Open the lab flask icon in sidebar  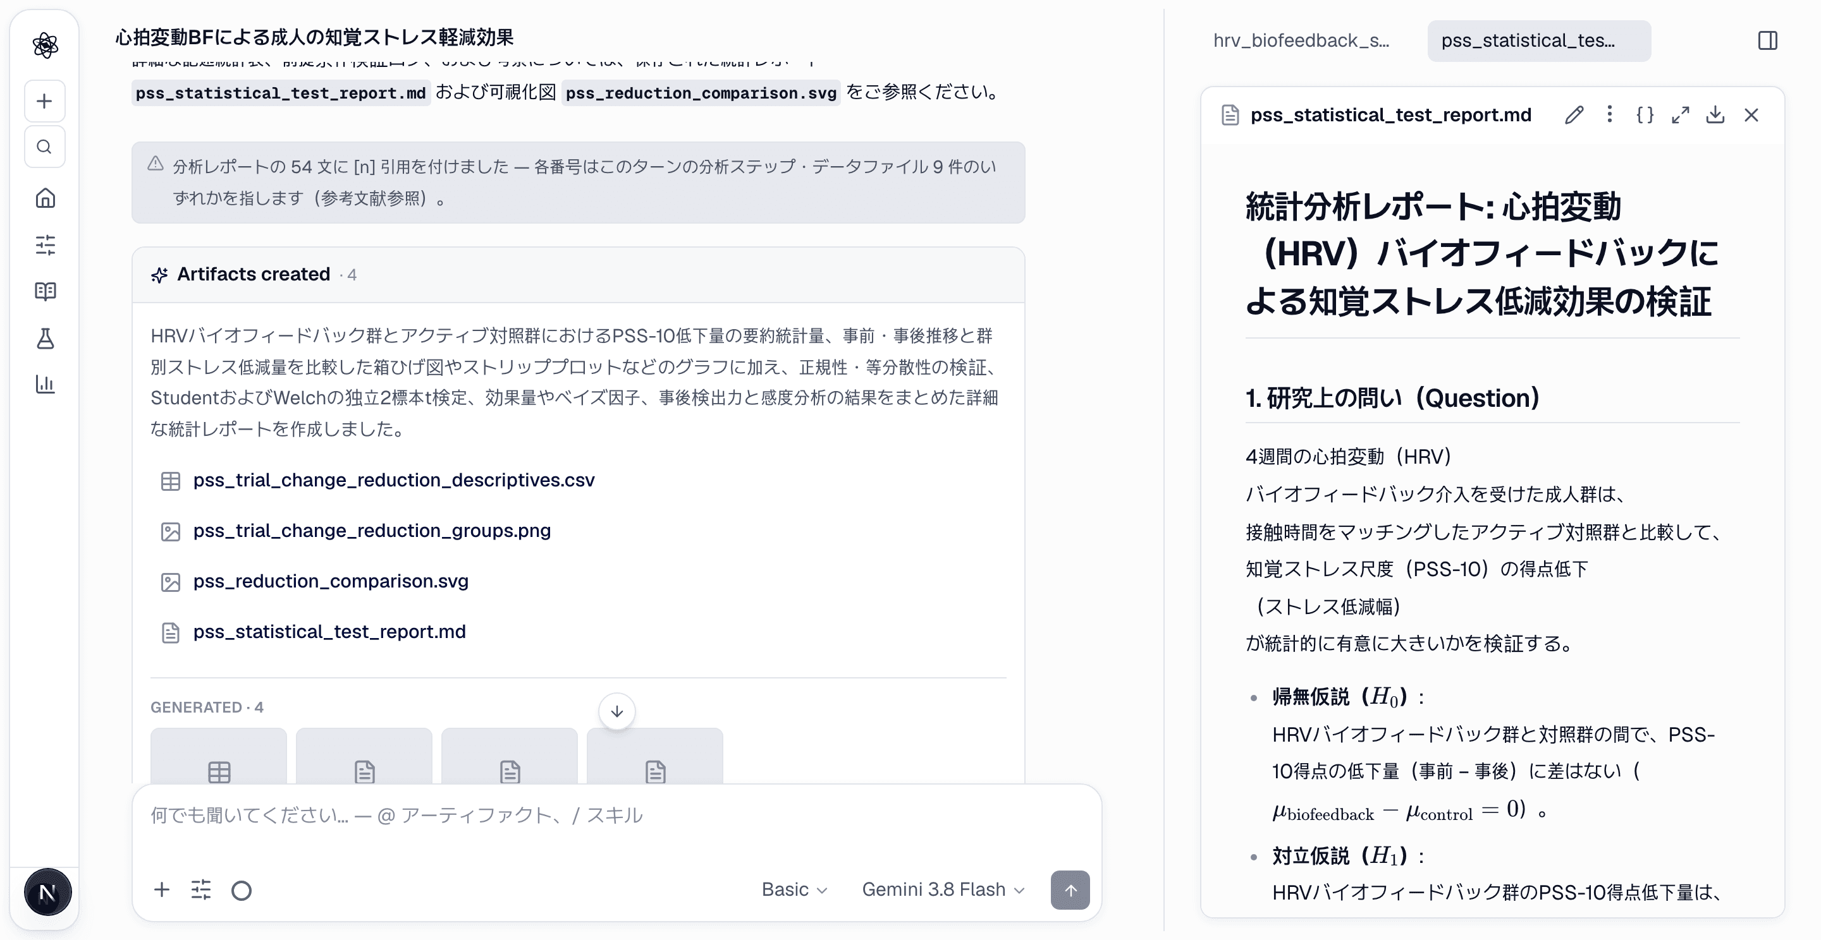click(46, 339)
